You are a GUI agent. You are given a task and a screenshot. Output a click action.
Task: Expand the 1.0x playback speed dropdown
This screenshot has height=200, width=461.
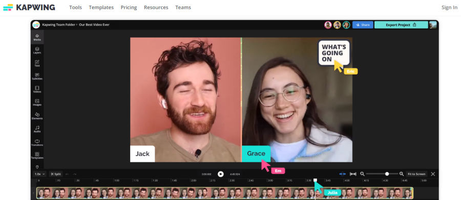[39, 174]
